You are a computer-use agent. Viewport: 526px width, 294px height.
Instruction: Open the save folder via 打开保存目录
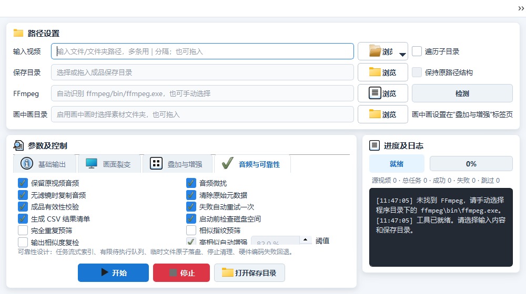coord(249,272)
